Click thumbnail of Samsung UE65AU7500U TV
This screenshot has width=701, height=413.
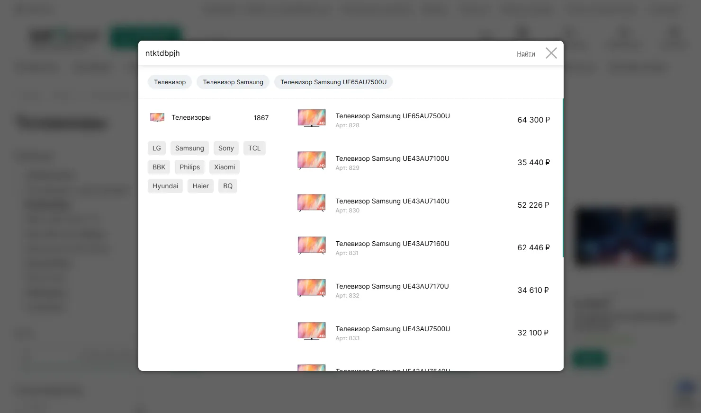pos(311,118)
